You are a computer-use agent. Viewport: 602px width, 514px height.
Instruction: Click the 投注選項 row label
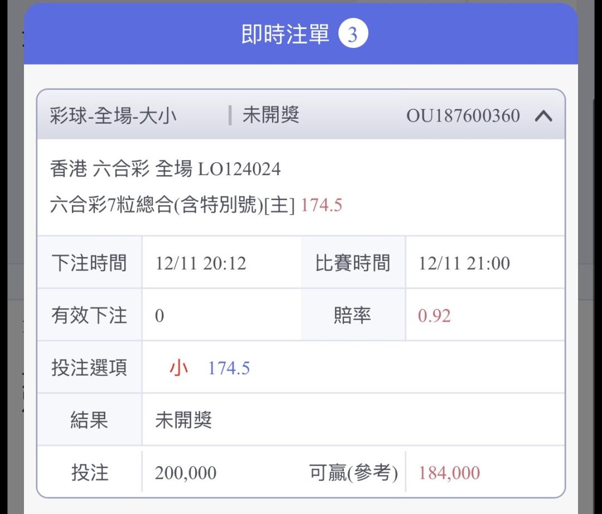click(x=89, y=368)
